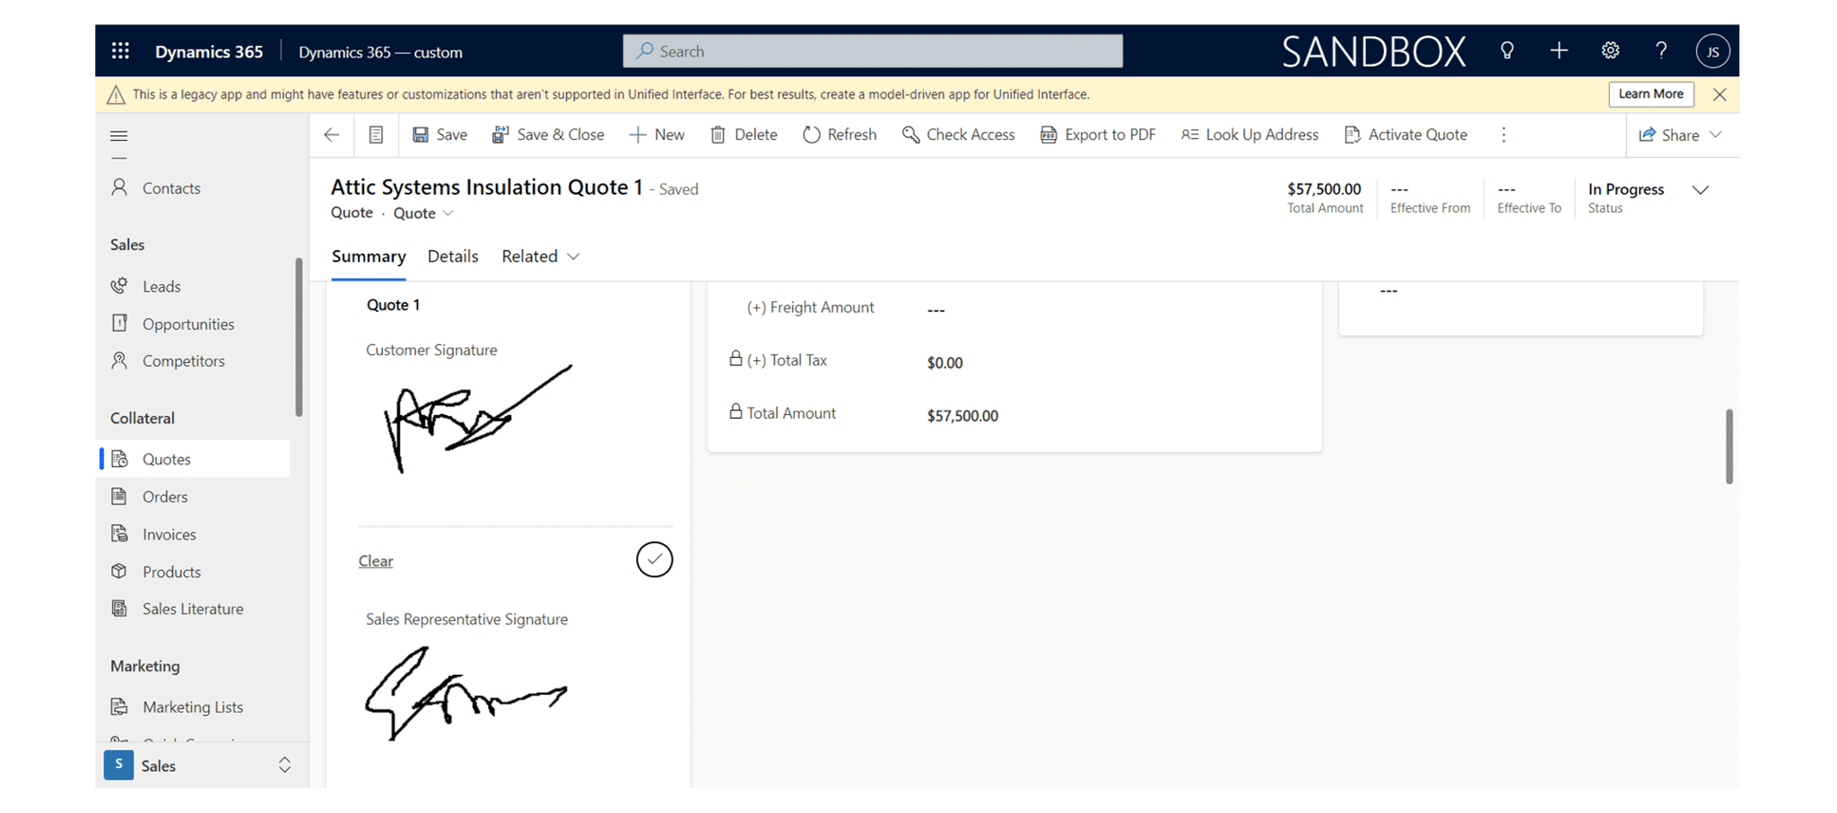Click the back arrow in command bar
The width and height of the screenshot is (1837, 813).
click(332, 134)
